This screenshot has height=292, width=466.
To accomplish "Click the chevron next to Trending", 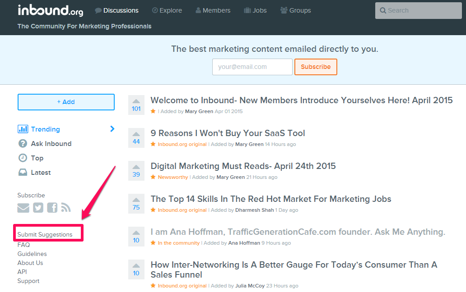I will point(112,129).
